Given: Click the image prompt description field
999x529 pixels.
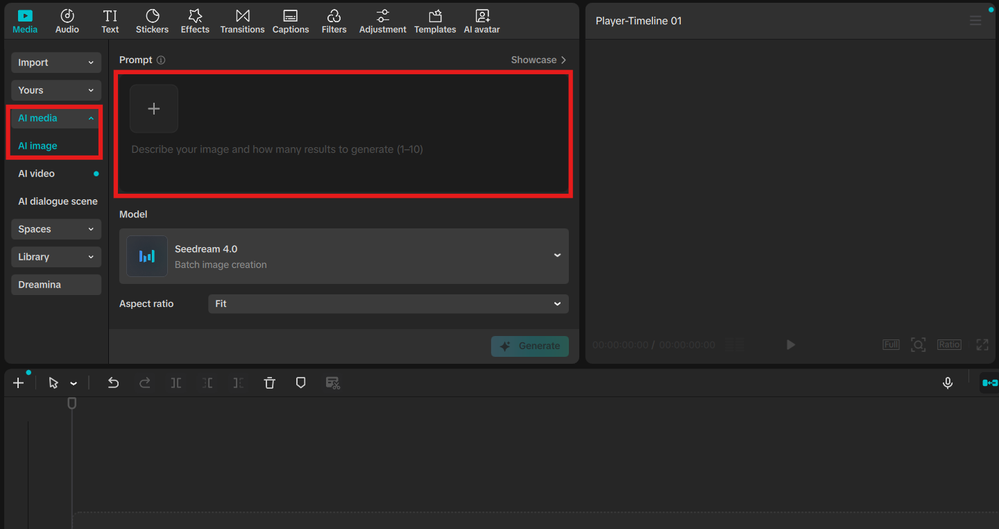Looking at the screenshot, I should 344,149.
